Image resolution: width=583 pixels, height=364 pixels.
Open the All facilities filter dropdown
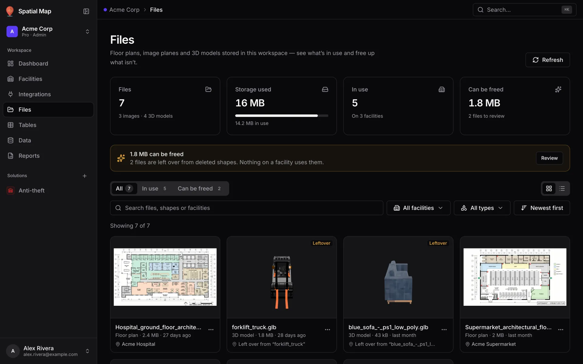tap(418, 208)
